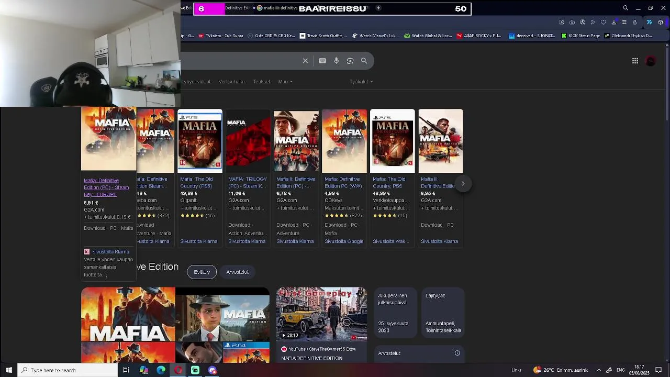Click the edit page icon in address bar
Image resolution: width=670 pixels, height=377 pixels.
click(562, 22)
